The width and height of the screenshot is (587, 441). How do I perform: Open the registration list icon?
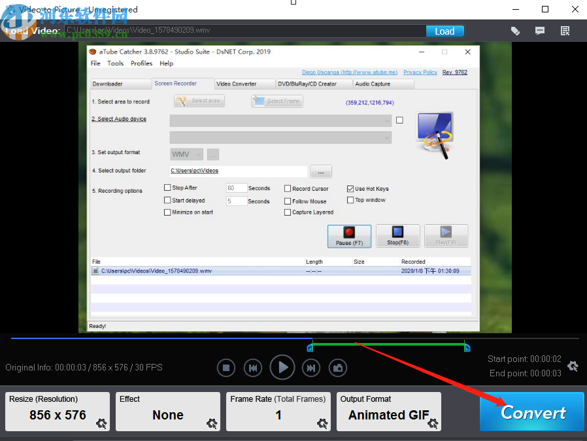pyautogui.click(x=565, y=31)
